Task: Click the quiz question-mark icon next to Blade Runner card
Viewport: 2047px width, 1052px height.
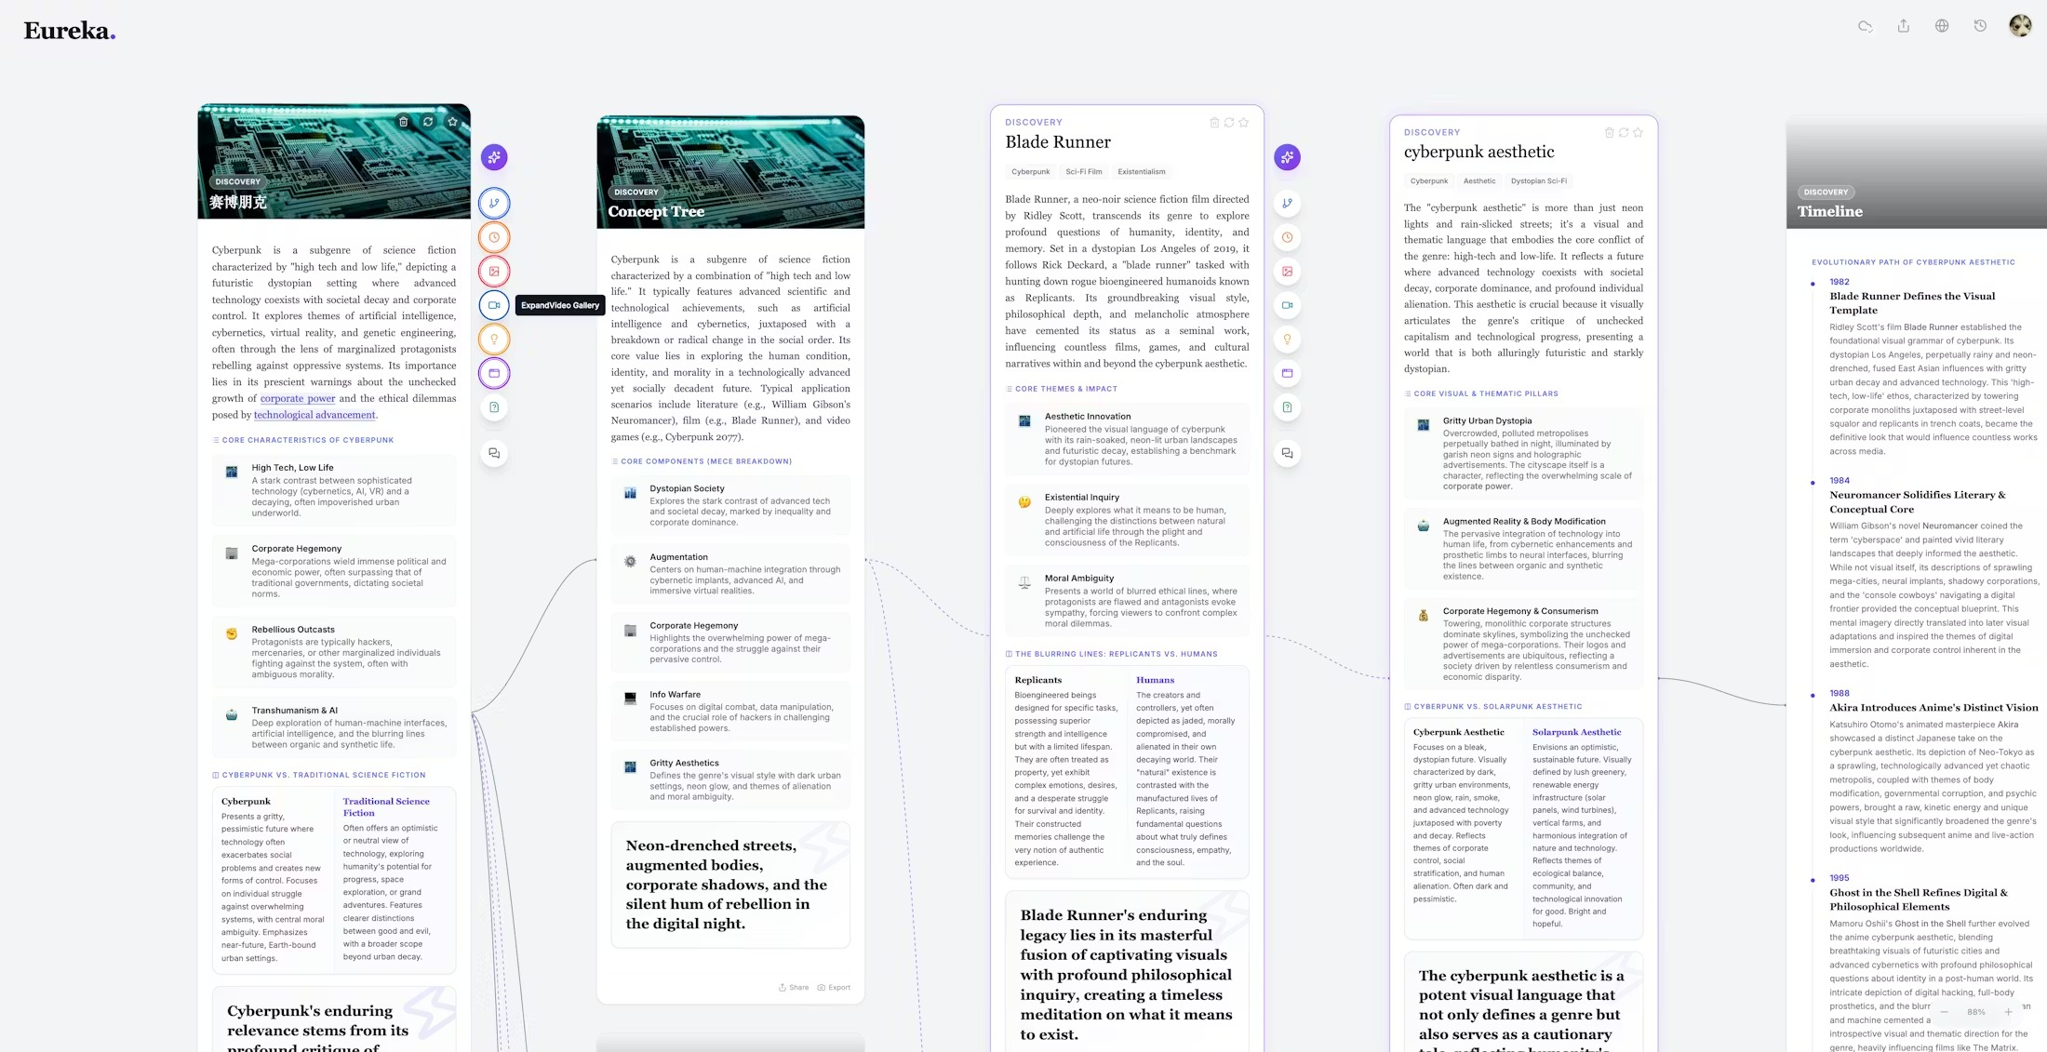Action: click(1287, 407)
